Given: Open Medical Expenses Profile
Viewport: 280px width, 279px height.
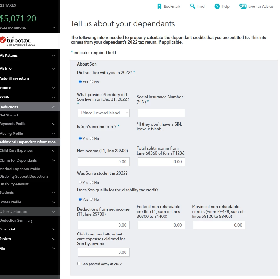Looking at the screenshot, I should tap(20, 169).
